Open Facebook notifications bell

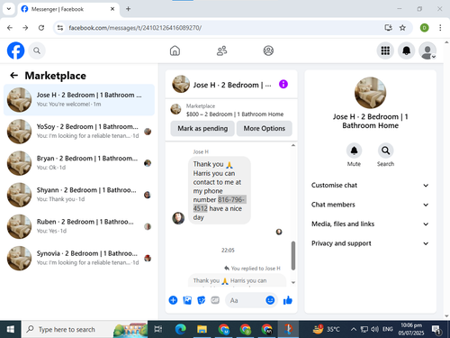coord(406,50)
